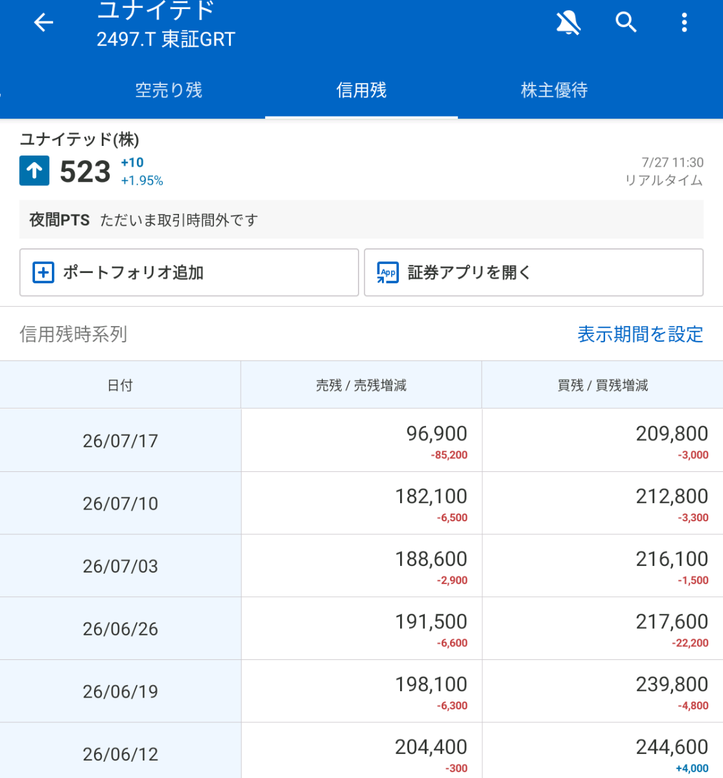This screenshot has width=723, height=778.
Task: Click the 191,500 sell balance value
Action: click(x=431, y=622)
